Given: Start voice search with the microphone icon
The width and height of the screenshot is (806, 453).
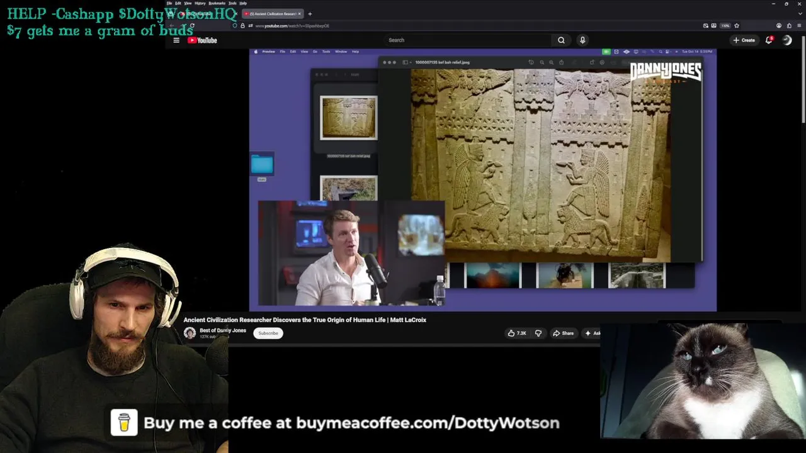Looking at the screenshot, I should [582, 40].
